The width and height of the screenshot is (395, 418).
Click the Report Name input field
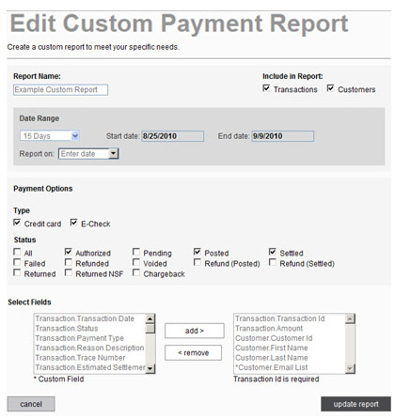[x=60, y=90]
